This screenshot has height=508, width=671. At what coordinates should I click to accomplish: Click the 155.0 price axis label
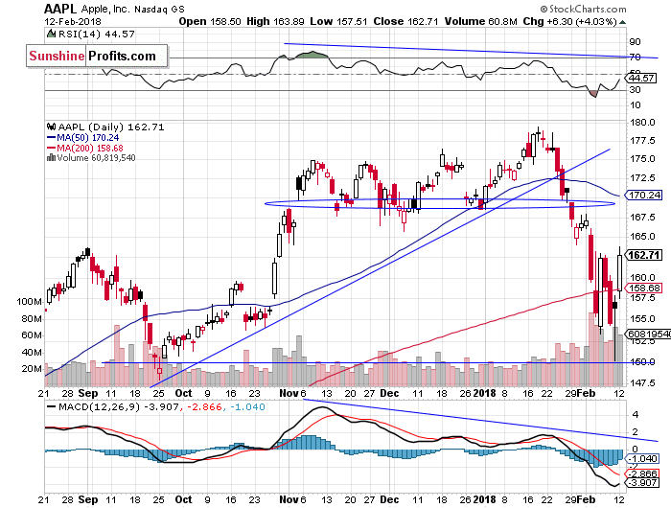pyautogui.click(x=643, y=319)
